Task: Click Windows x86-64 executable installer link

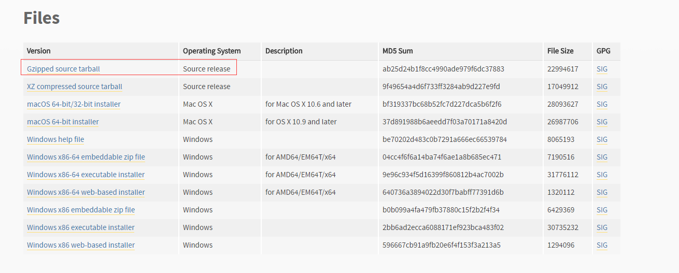Action: click(x=86, y=175)
